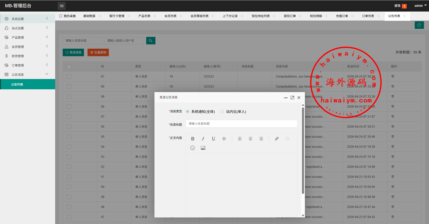Viewport: 429px width, 224px height.
Task: Toggle bold formatting in editor
Action: tap(193, 139)
